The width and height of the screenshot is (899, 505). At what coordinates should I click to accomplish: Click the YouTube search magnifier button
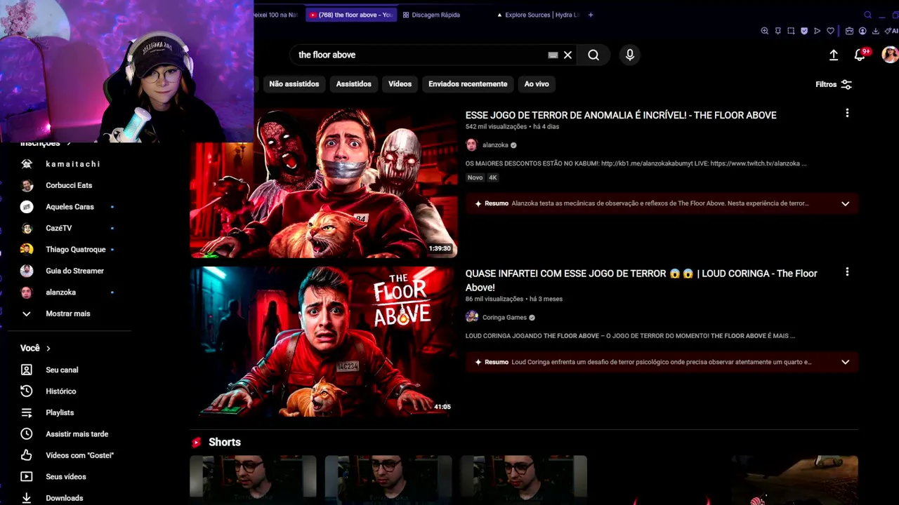coord(593,55)
